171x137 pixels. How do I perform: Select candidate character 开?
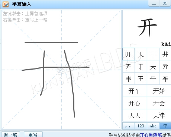pos(129,54)
